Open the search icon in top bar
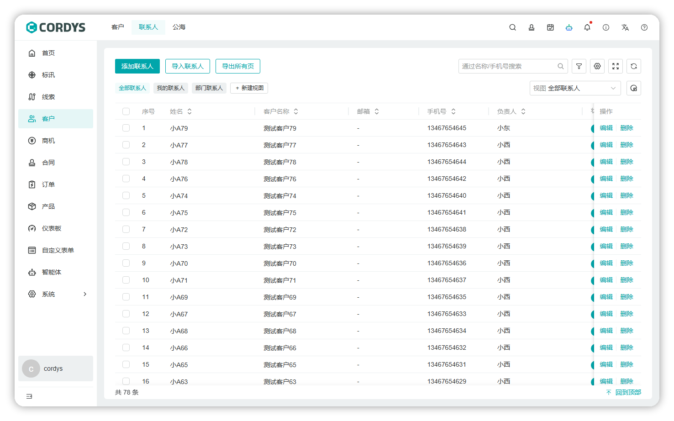 click(513, 27)
